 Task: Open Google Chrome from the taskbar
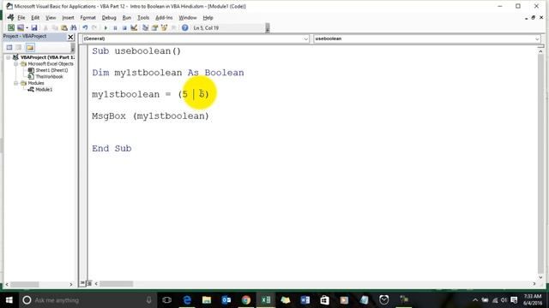coord(246,300)
